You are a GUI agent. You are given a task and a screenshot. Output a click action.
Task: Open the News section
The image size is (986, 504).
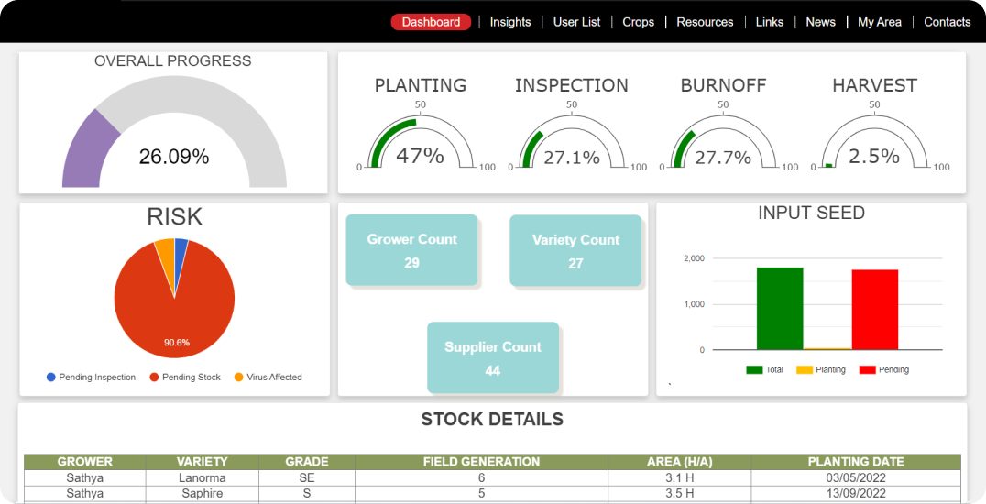(820, 22)
